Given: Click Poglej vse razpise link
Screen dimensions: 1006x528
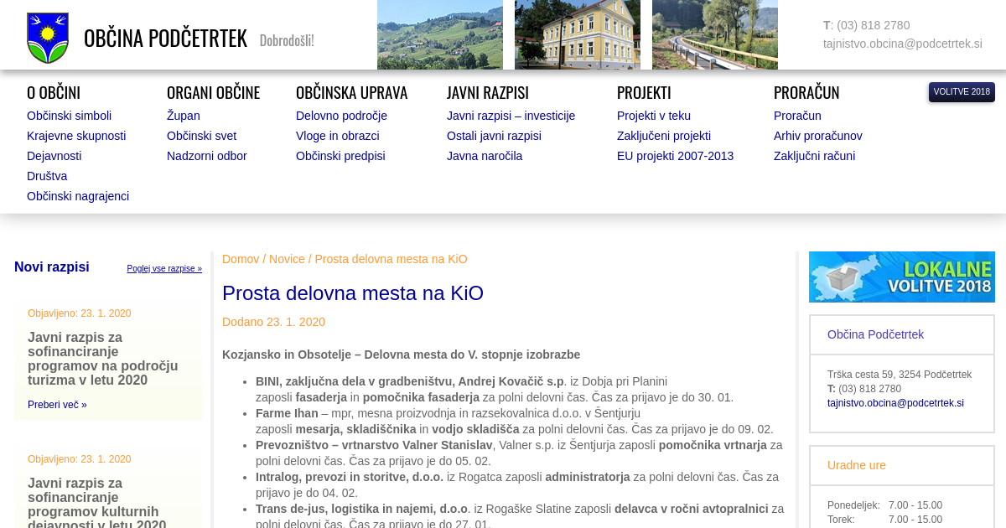Looking at the screenshot, I should tap(164, 269).
